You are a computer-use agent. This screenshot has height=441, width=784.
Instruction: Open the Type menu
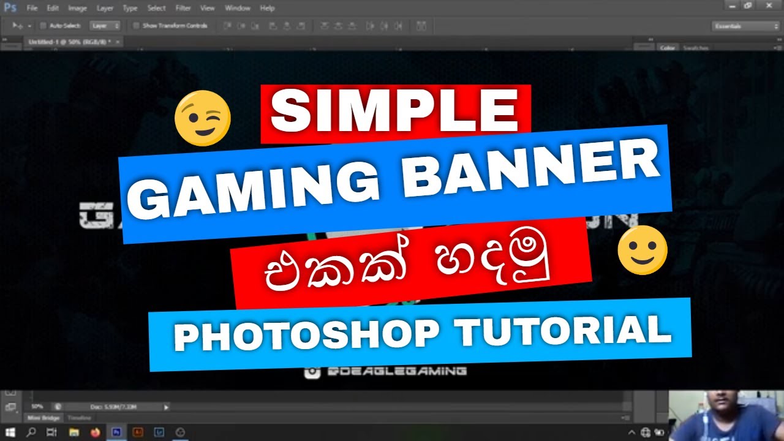(130, 8)
